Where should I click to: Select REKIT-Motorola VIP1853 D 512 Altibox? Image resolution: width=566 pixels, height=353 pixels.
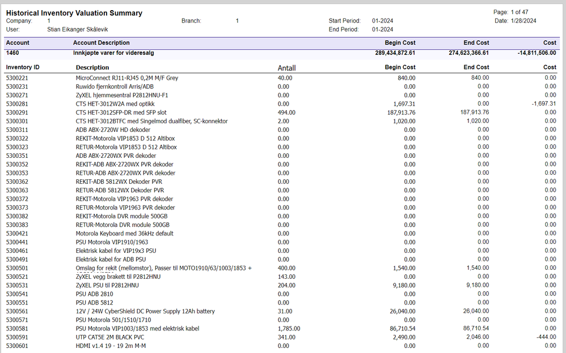pos(125,139)
